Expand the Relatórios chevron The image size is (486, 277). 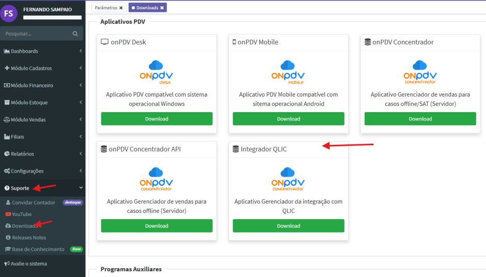[x=81, y=153]
